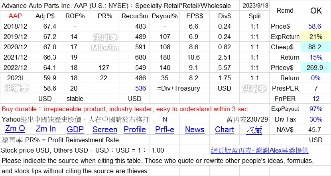Viewport: 331px width, 176px height.
Task: Select the exchange rate value 1.00
Action: 158,150
